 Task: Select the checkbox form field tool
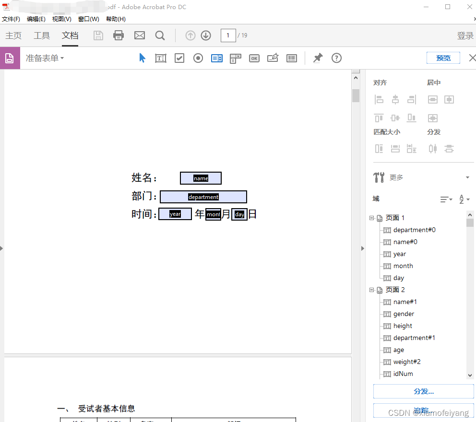(179, 58)
